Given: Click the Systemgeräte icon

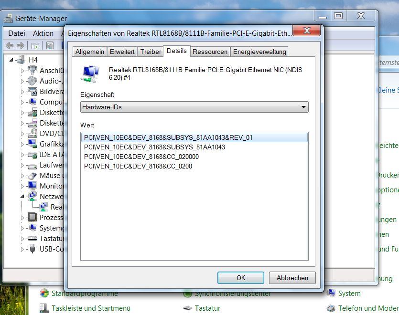Looking at the screenshot, I should pyautogui.click(x=32, y=228).
